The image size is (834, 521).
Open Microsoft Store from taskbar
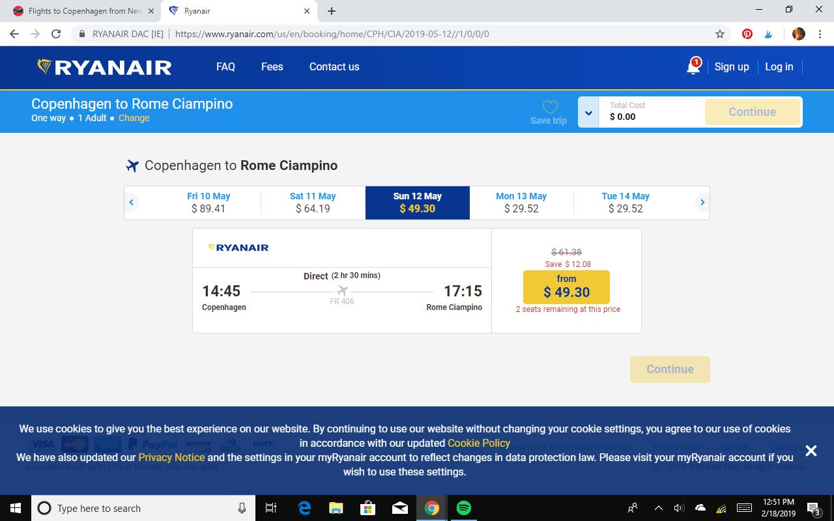367,508
